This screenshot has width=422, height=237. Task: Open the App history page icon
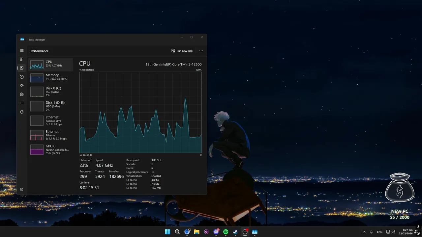(22, 77)
